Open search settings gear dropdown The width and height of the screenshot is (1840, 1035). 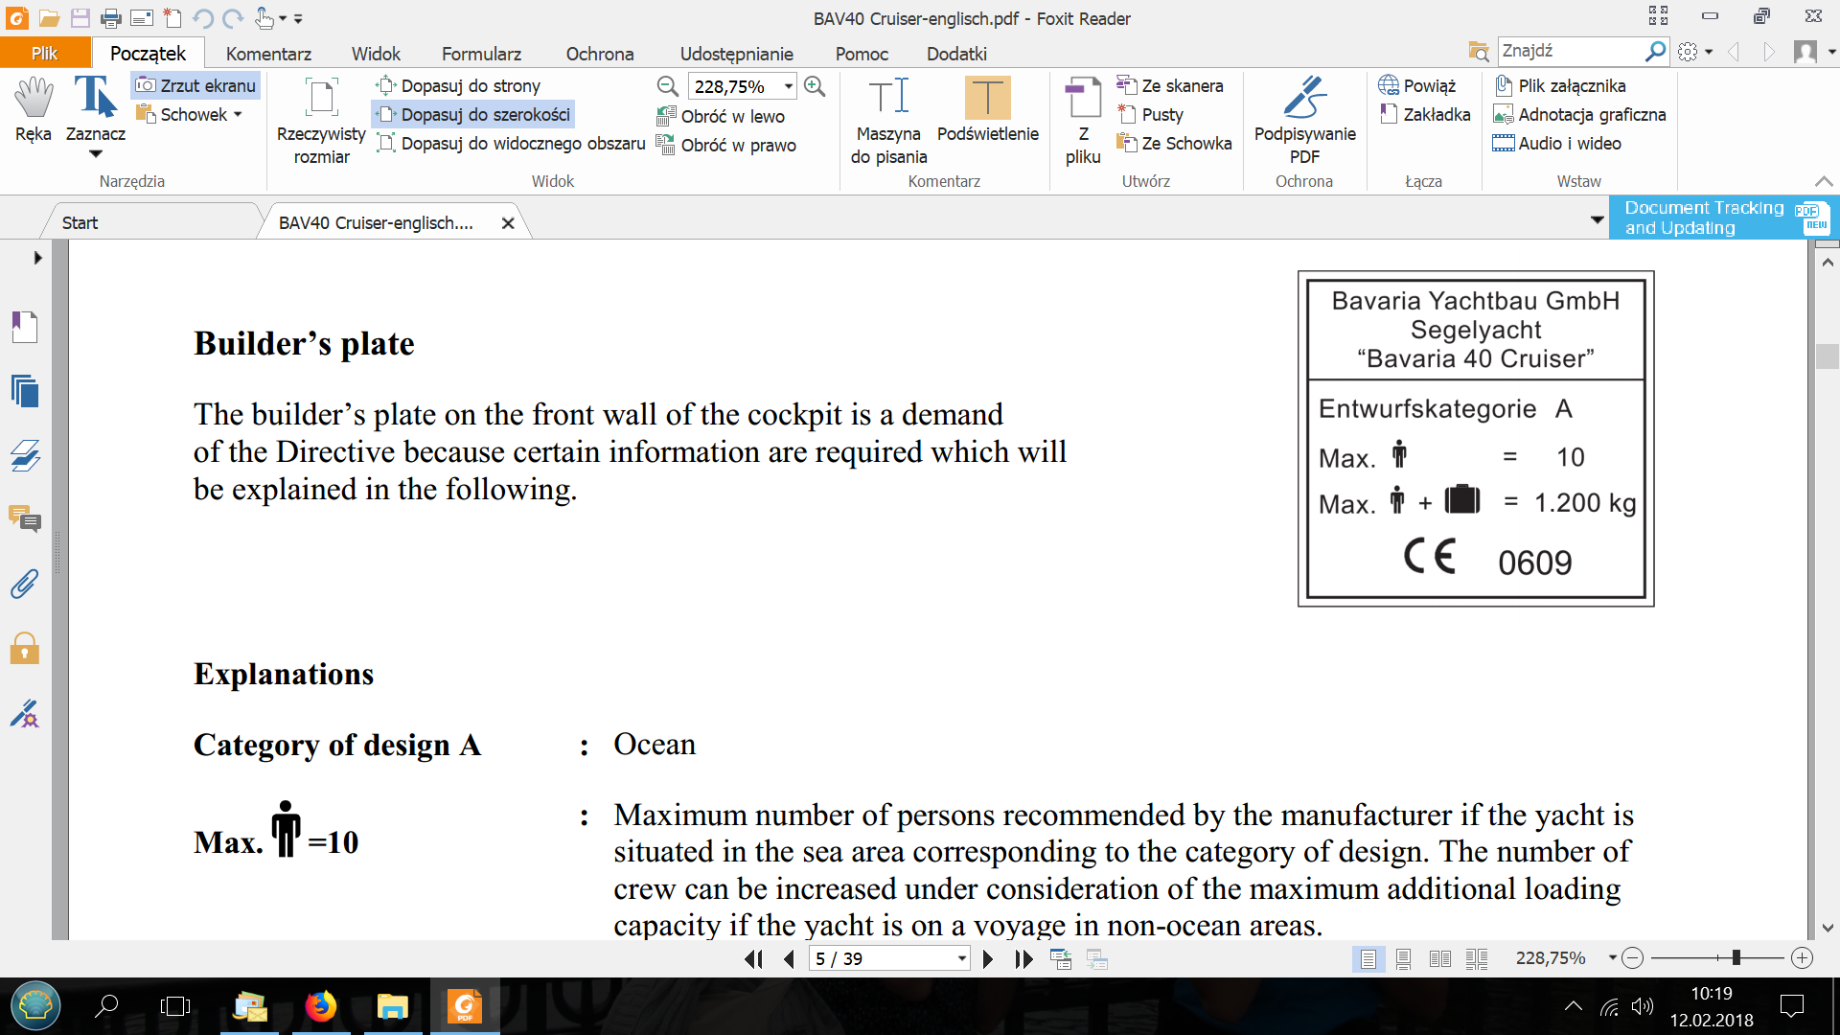click(x=1695, y=52)
